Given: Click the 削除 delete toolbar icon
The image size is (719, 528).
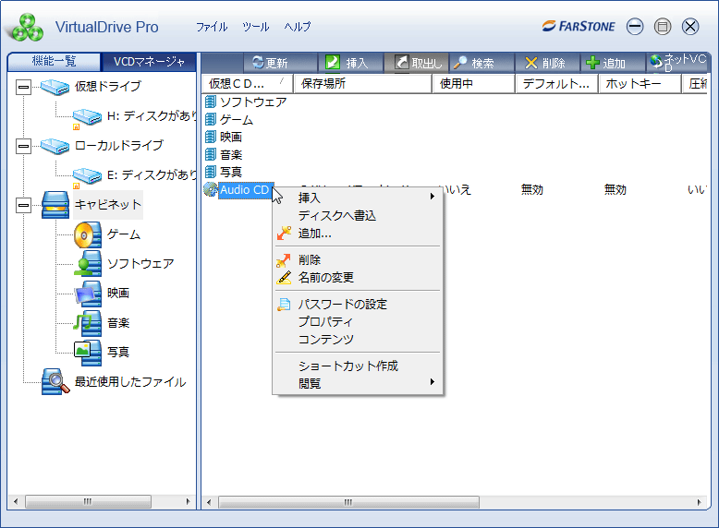Looking at the screenshot, I should tap(531, 63).
